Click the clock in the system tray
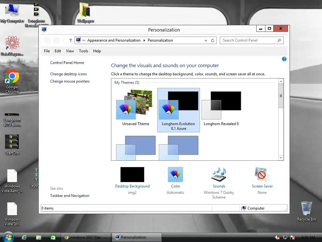Screen dimensions: 322x242 (x=308, y=237)
